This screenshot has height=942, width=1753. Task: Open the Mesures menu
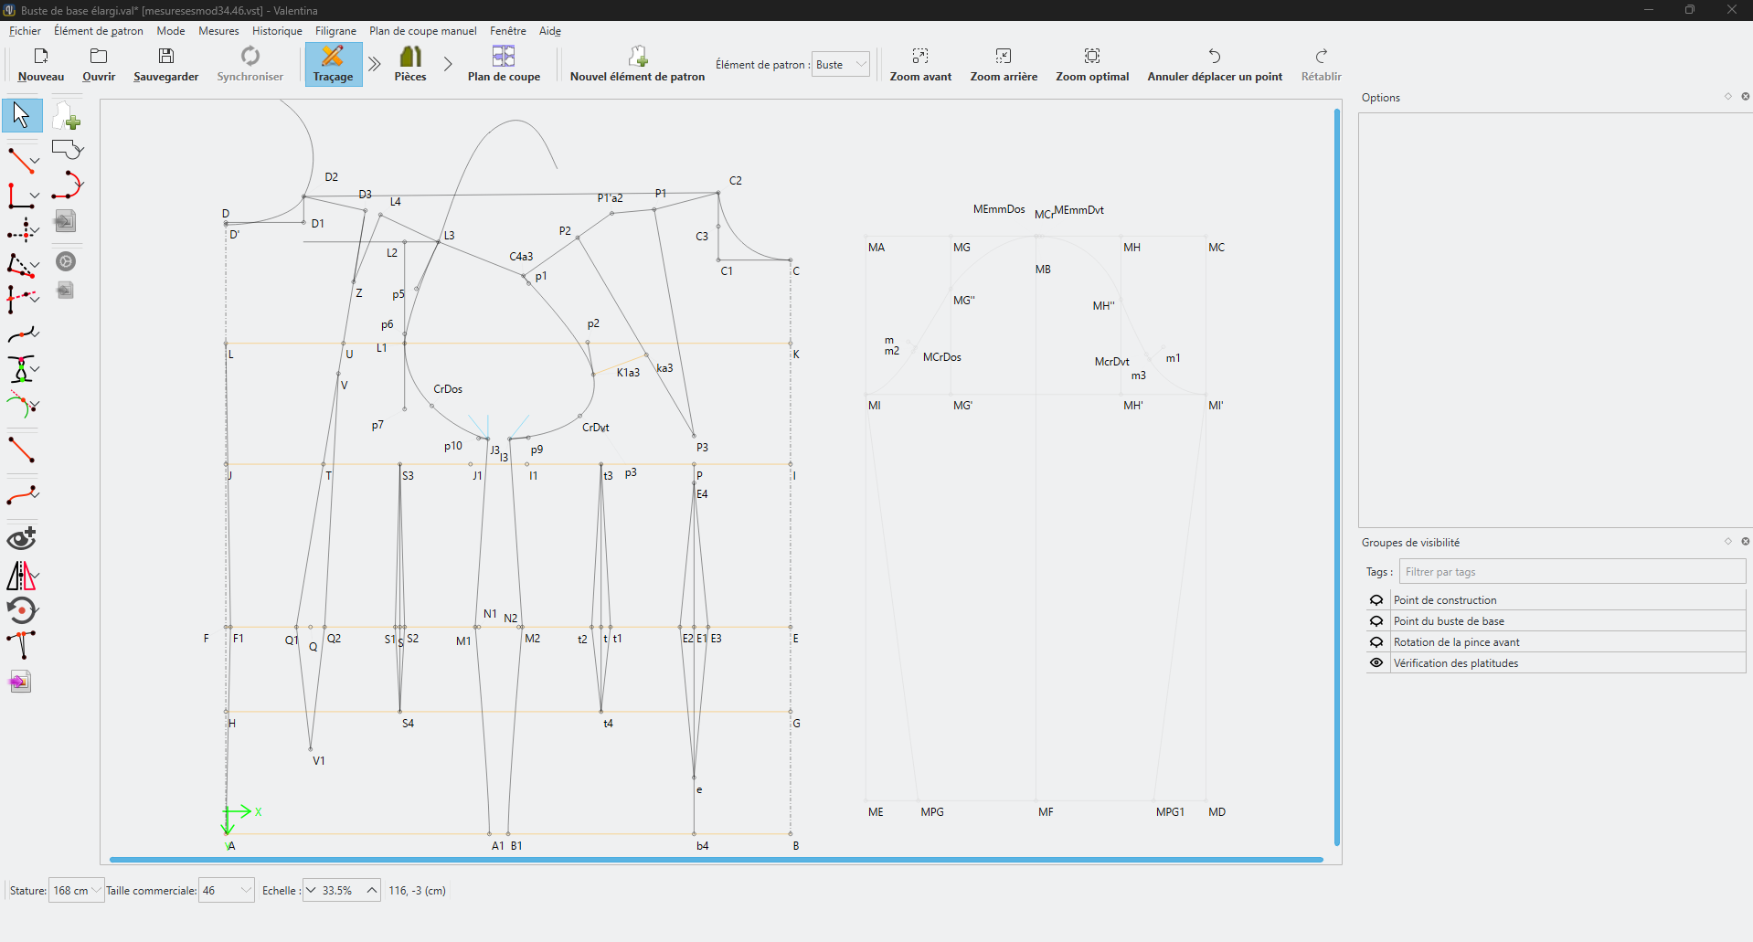coord(218,31)
